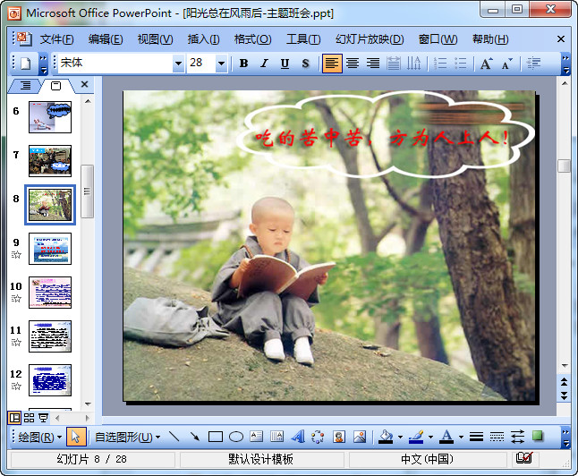
Task: Open 绘图(R) drawing menu
Action: (x=39, y=438)
